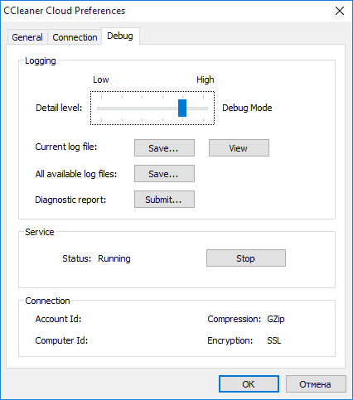Screen dimensions: 353x400
Task: Set the detail slider to the highest tick
Action: pos(203,108)
